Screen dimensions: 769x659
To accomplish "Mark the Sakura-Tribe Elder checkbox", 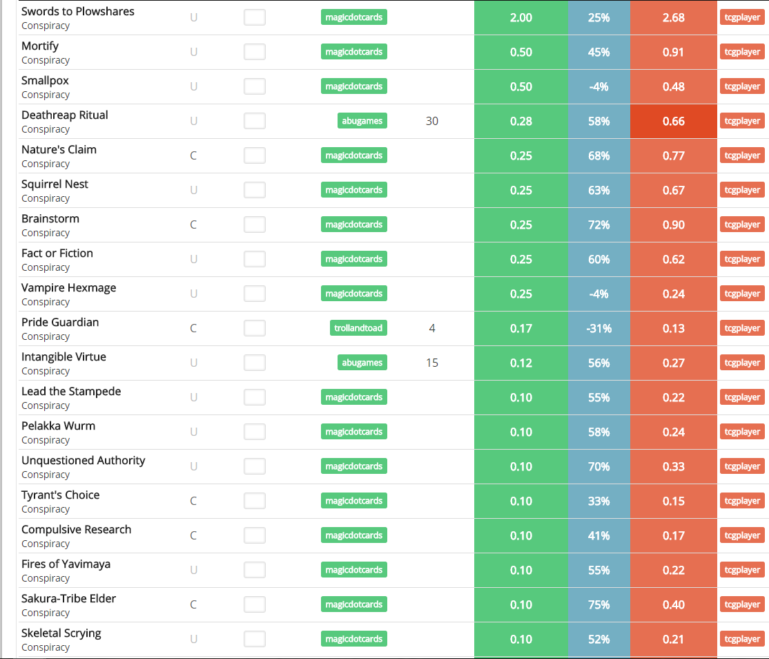I will tap(254, 604).
